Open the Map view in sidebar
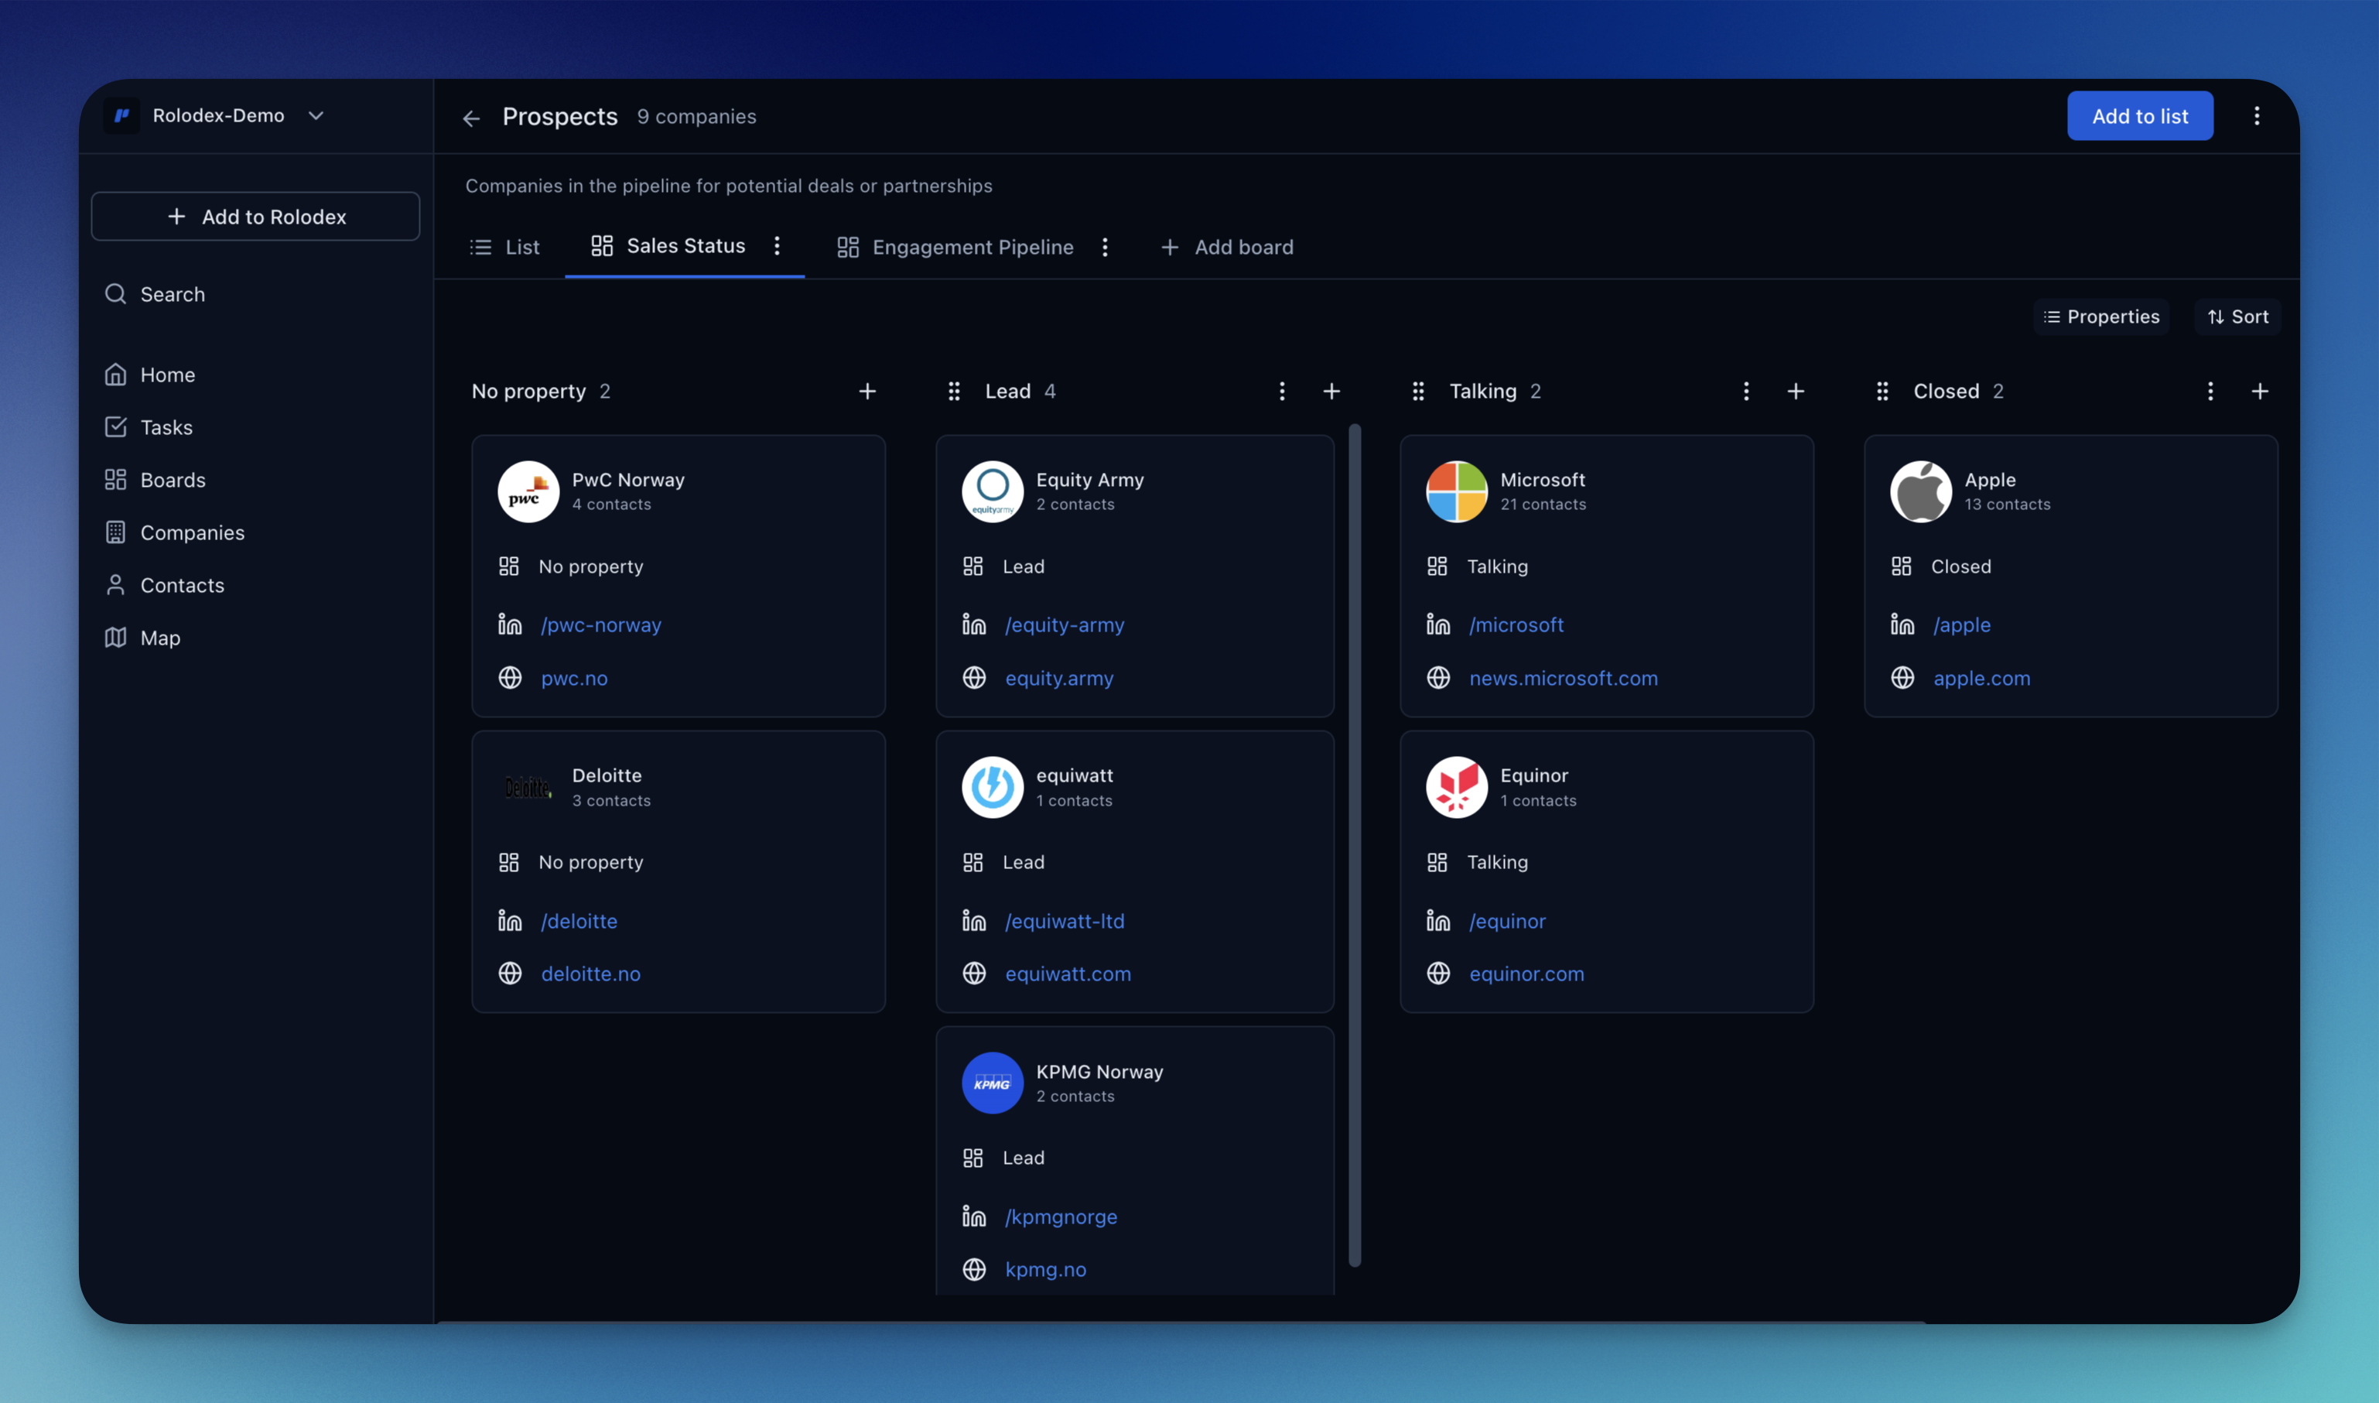This screenshot has width=2379, height=1403. pyautogui.click(x=159, y=637)
